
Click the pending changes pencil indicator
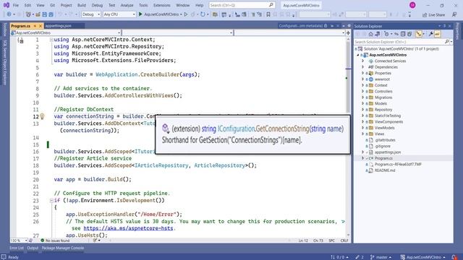pyautogui.click(x=360, y=257)
